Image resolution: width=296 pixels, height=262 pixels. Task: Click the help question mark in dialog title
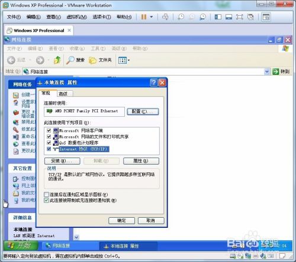point(154,83)
